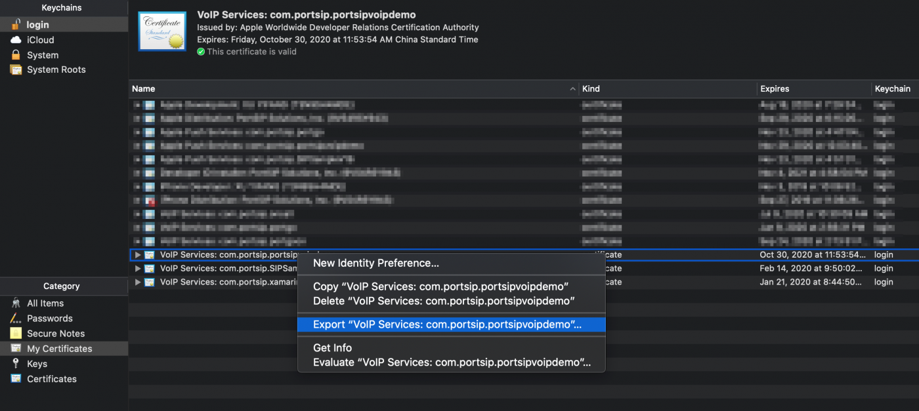
Task: Click Get Info in the context menu
Action: pos(332,348)
